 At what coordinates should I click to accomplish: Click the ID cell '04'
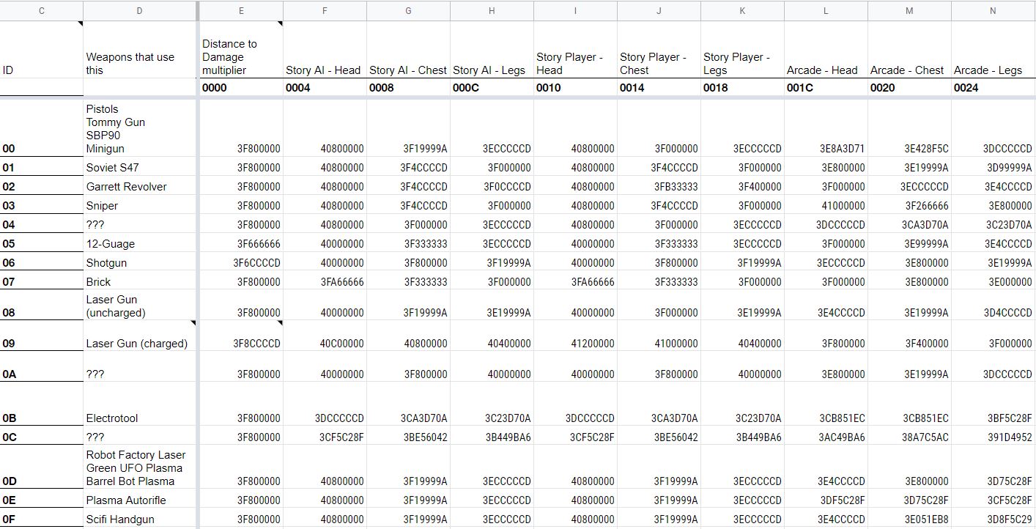[41, 225]
